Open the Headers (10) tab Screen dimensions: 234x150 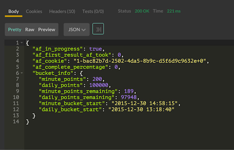click(62, 11)
